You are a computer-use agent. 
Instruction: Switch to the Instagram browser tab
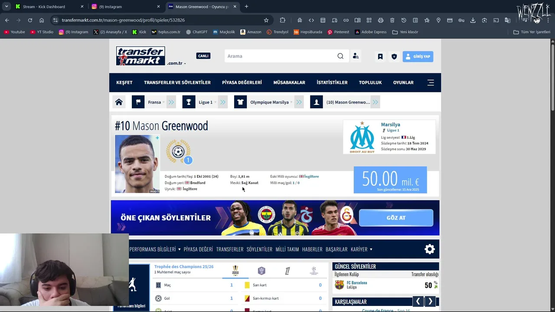pos(126,6)
